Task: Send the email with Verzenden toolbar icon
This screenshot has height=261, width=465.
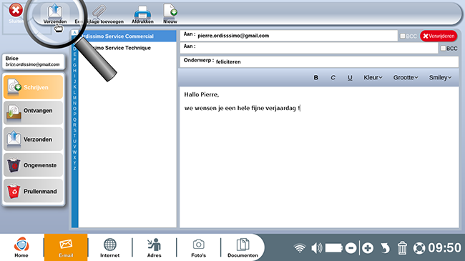Action: coord(55,14)
